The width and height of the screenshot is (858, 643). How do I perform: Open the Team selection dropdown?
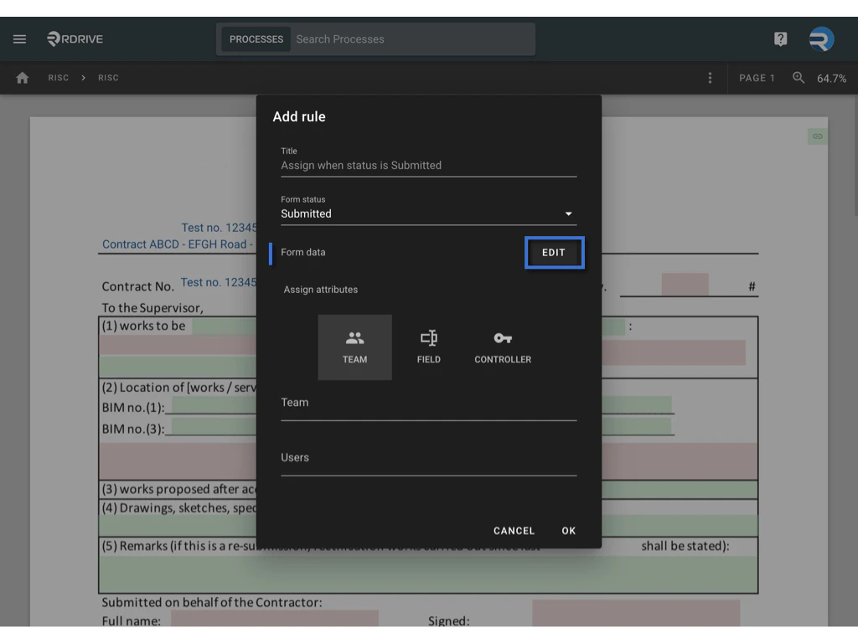pos(428,410)
